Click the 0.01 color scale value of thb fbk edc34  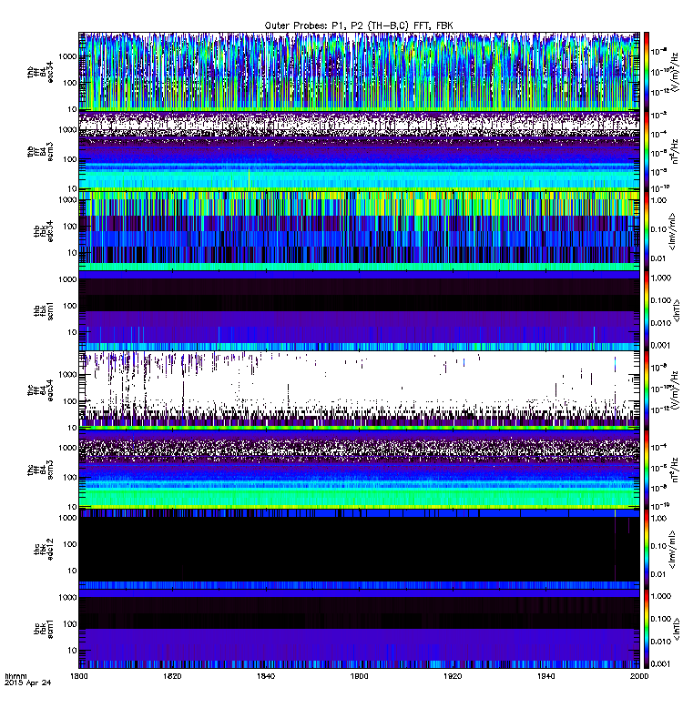(658, 258)
